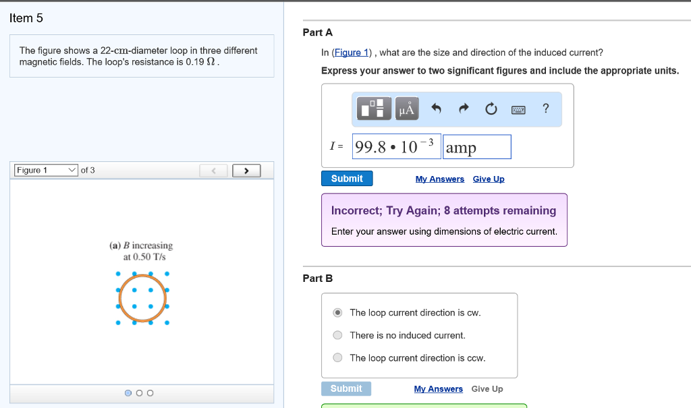Open the on-screen keyboard shortcuts icon

click(x=518, y=108)
